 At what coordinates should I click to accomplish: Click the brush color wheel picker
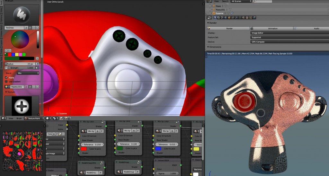click(20, 40)
